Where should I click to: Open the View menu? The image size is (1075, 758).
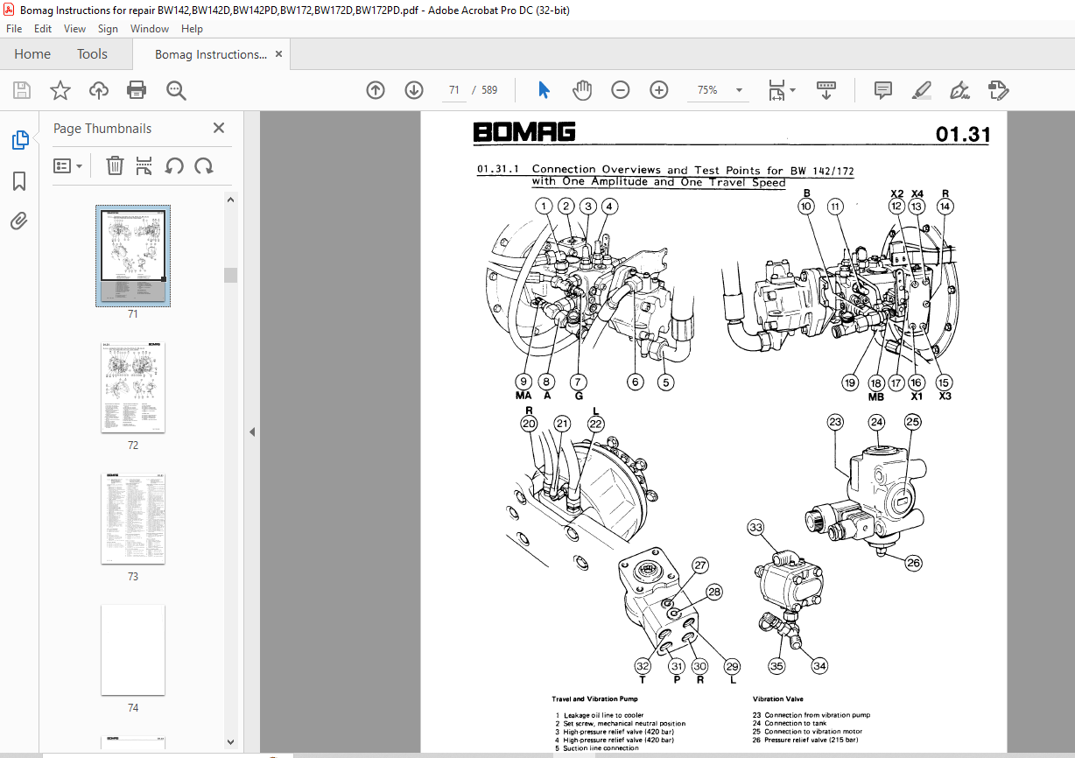pos(74,28)
